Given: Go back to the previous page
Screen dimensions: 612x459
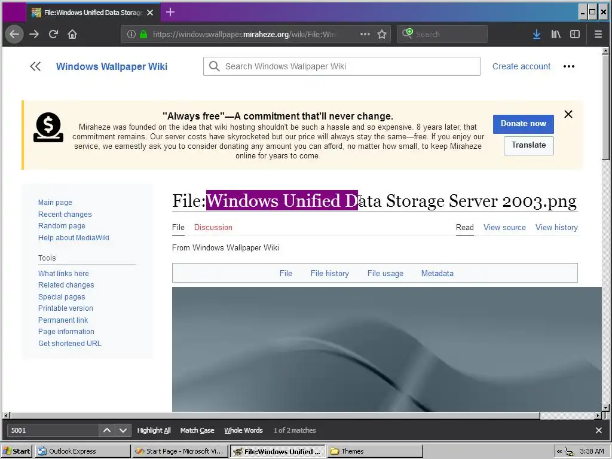Looking at the screenshot, I should [x=14, y=34].
